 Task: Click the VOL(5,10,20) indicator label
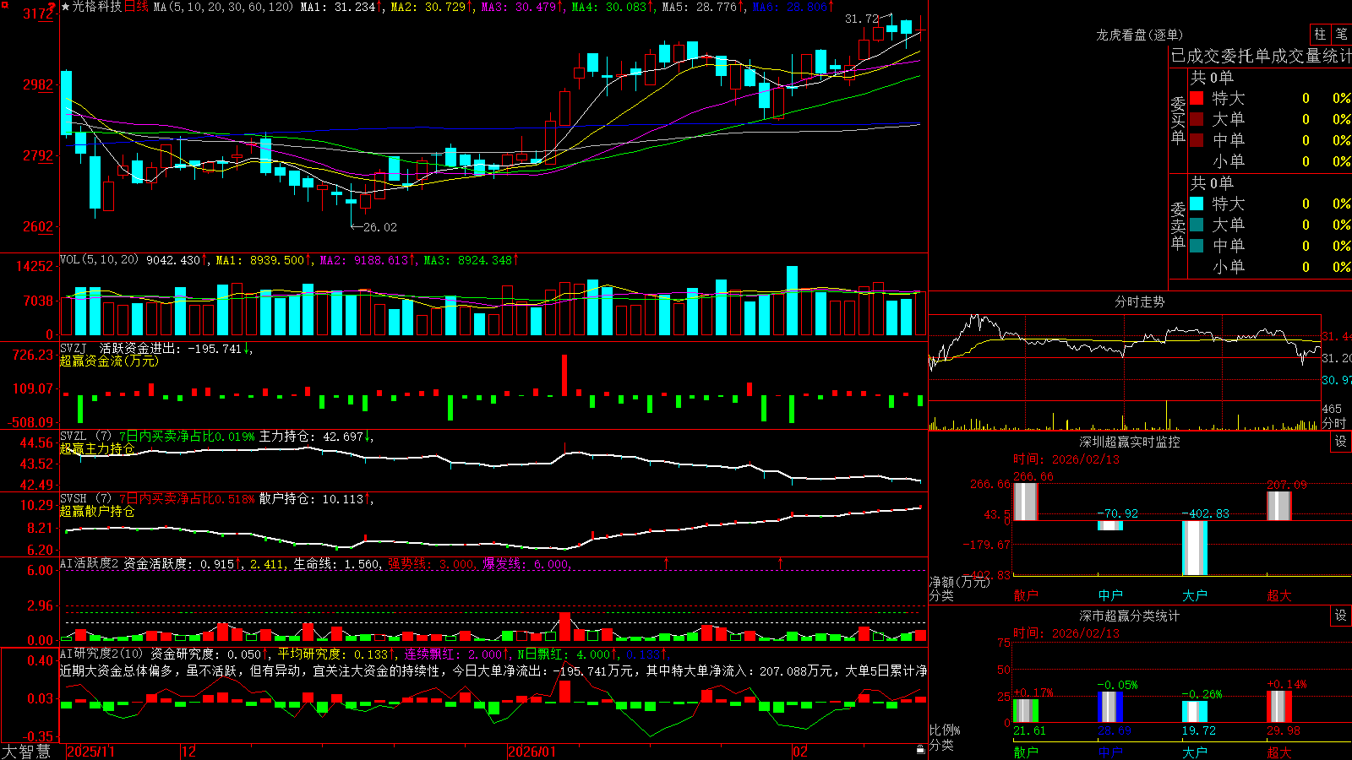(x=99, y=260)
